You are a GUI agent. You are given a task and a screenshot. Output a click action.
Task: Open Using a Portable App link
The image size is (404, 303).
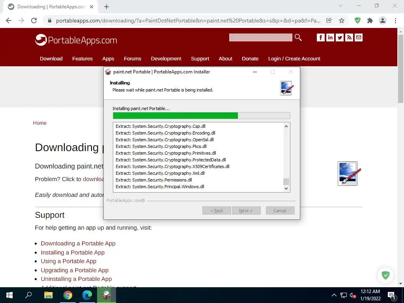coord(69,261)
